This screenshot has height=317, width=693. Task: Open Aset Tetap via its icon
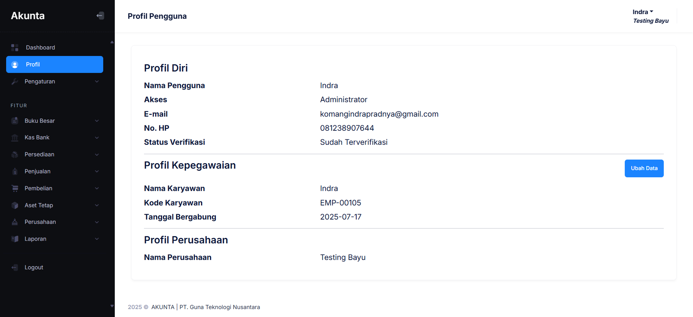tap(14, 205)
